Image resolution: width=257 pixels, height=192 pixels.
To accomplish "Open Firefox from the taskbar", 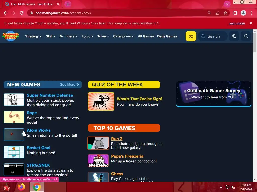I will (x=21, y=187).
